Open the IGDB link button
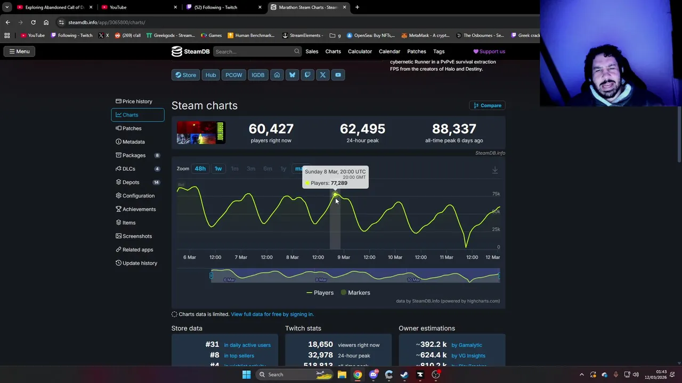Viewport: 682px width, 383px height. pos(258,75)
